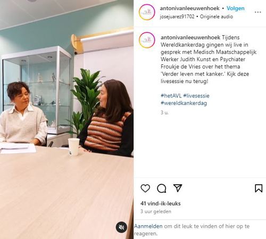Screen dimensions: 266x239
Task: Unmute the video using the speaker icon
Action: coord(121,227)
